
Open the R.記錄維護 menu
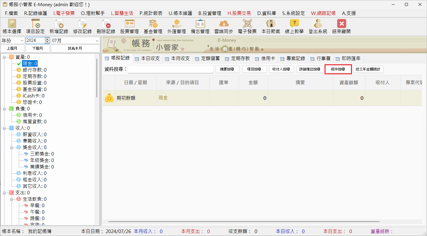coord(35,13)
